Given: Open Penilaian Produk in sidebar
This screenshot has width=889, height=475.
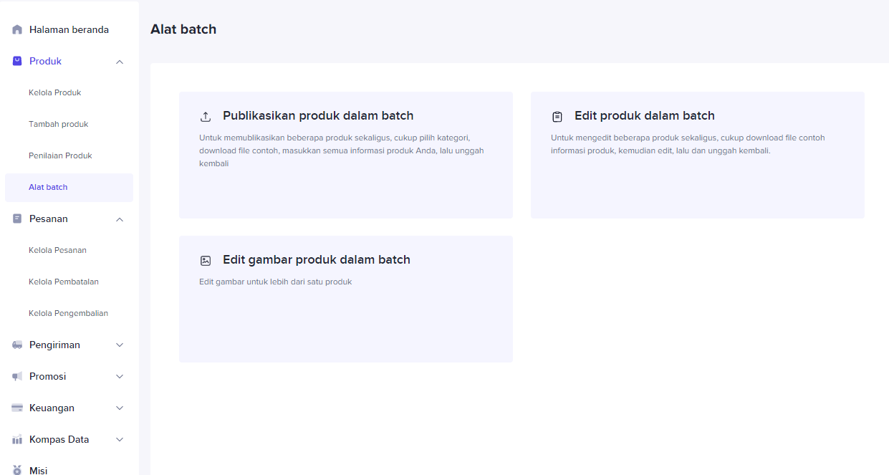Looking at the screenshot, I should [x=60, y=156].
